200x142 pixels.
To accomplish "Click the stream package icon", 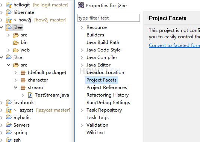I will click(x=23, y=88).
